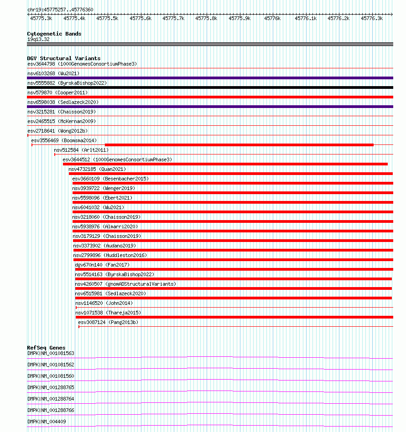Click the magenta gene line under DMPK|NM_001081563
406x432 pixels.
pyautogui.click(x=210, y=357)
